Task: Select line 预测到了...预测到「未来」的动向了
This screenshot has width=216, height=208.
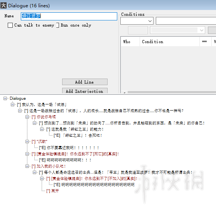Action: click(121, 123)
